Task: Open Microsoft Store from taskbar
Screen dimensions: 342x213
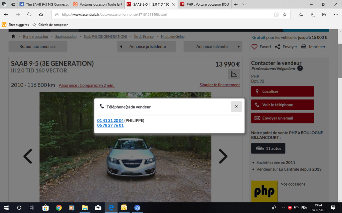Action: pos(45,208)
